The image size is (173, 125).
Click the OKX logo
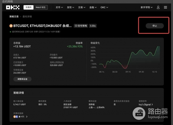13,7
